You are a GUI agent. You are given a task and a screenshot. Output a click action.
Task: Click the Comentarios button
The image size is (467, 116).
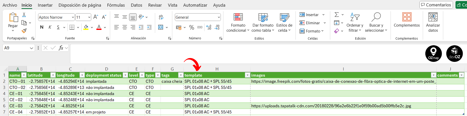(436, 5)
